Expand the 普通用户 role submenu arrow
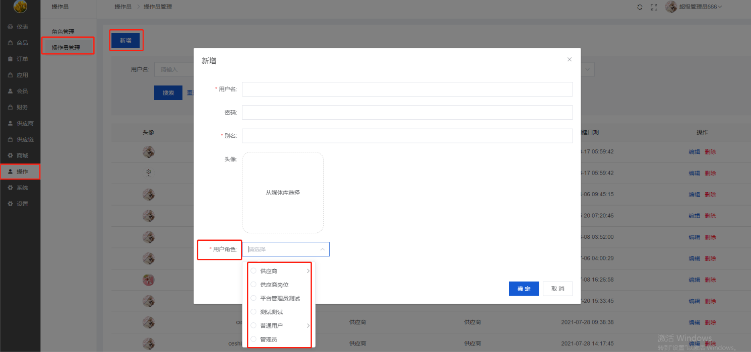Screen dimensions: 751x352 [308, 325]
